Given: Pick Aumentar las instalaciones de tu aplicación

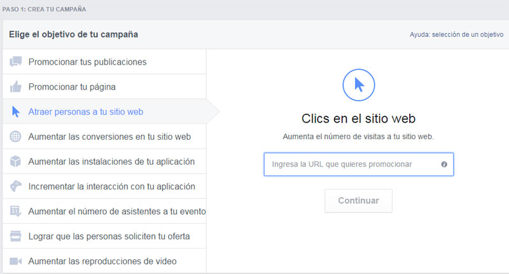Looking at the screenshot, I should [104, 161].
